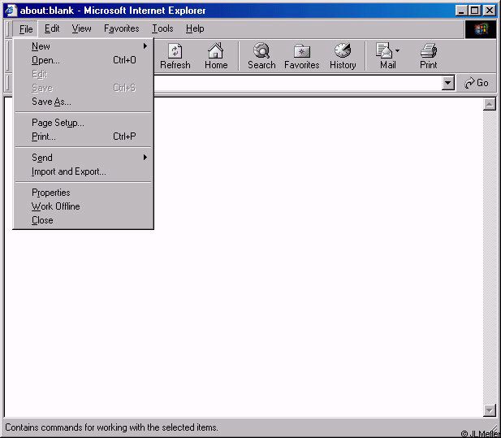
Task: Show the History pane icon
Action: pos(343,51)
